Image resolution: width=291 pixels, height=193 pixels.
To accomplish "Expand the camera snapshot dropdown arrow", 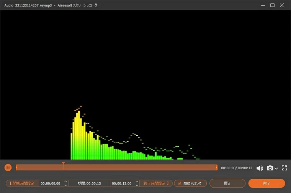I will point(276,169).
